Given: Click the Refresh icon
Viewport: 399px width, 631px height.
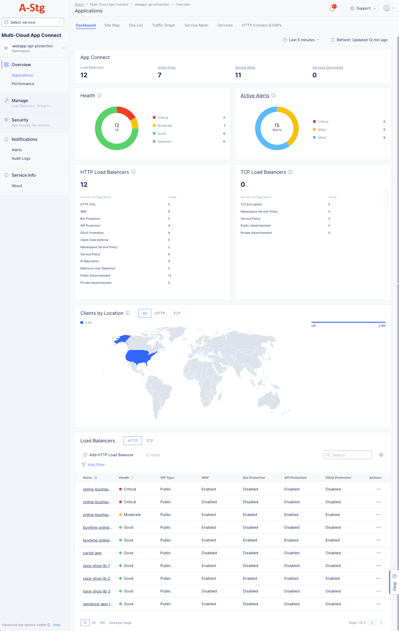Looking at the screenshot, I should pyautogui.click(x=332, y=40).
